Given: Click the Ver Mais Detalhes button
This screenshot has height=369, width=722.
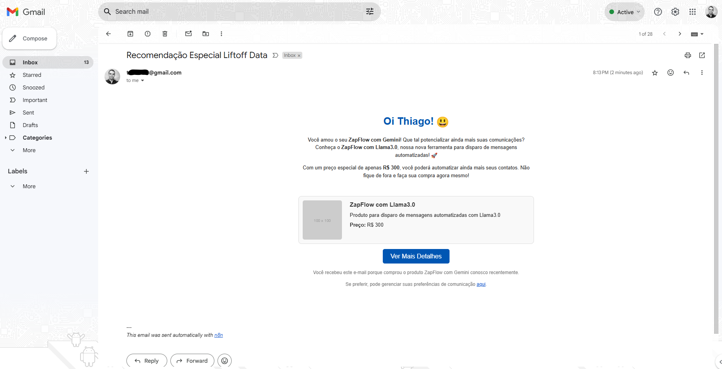Looking at the screenshot, I should (x=416, y=256).
